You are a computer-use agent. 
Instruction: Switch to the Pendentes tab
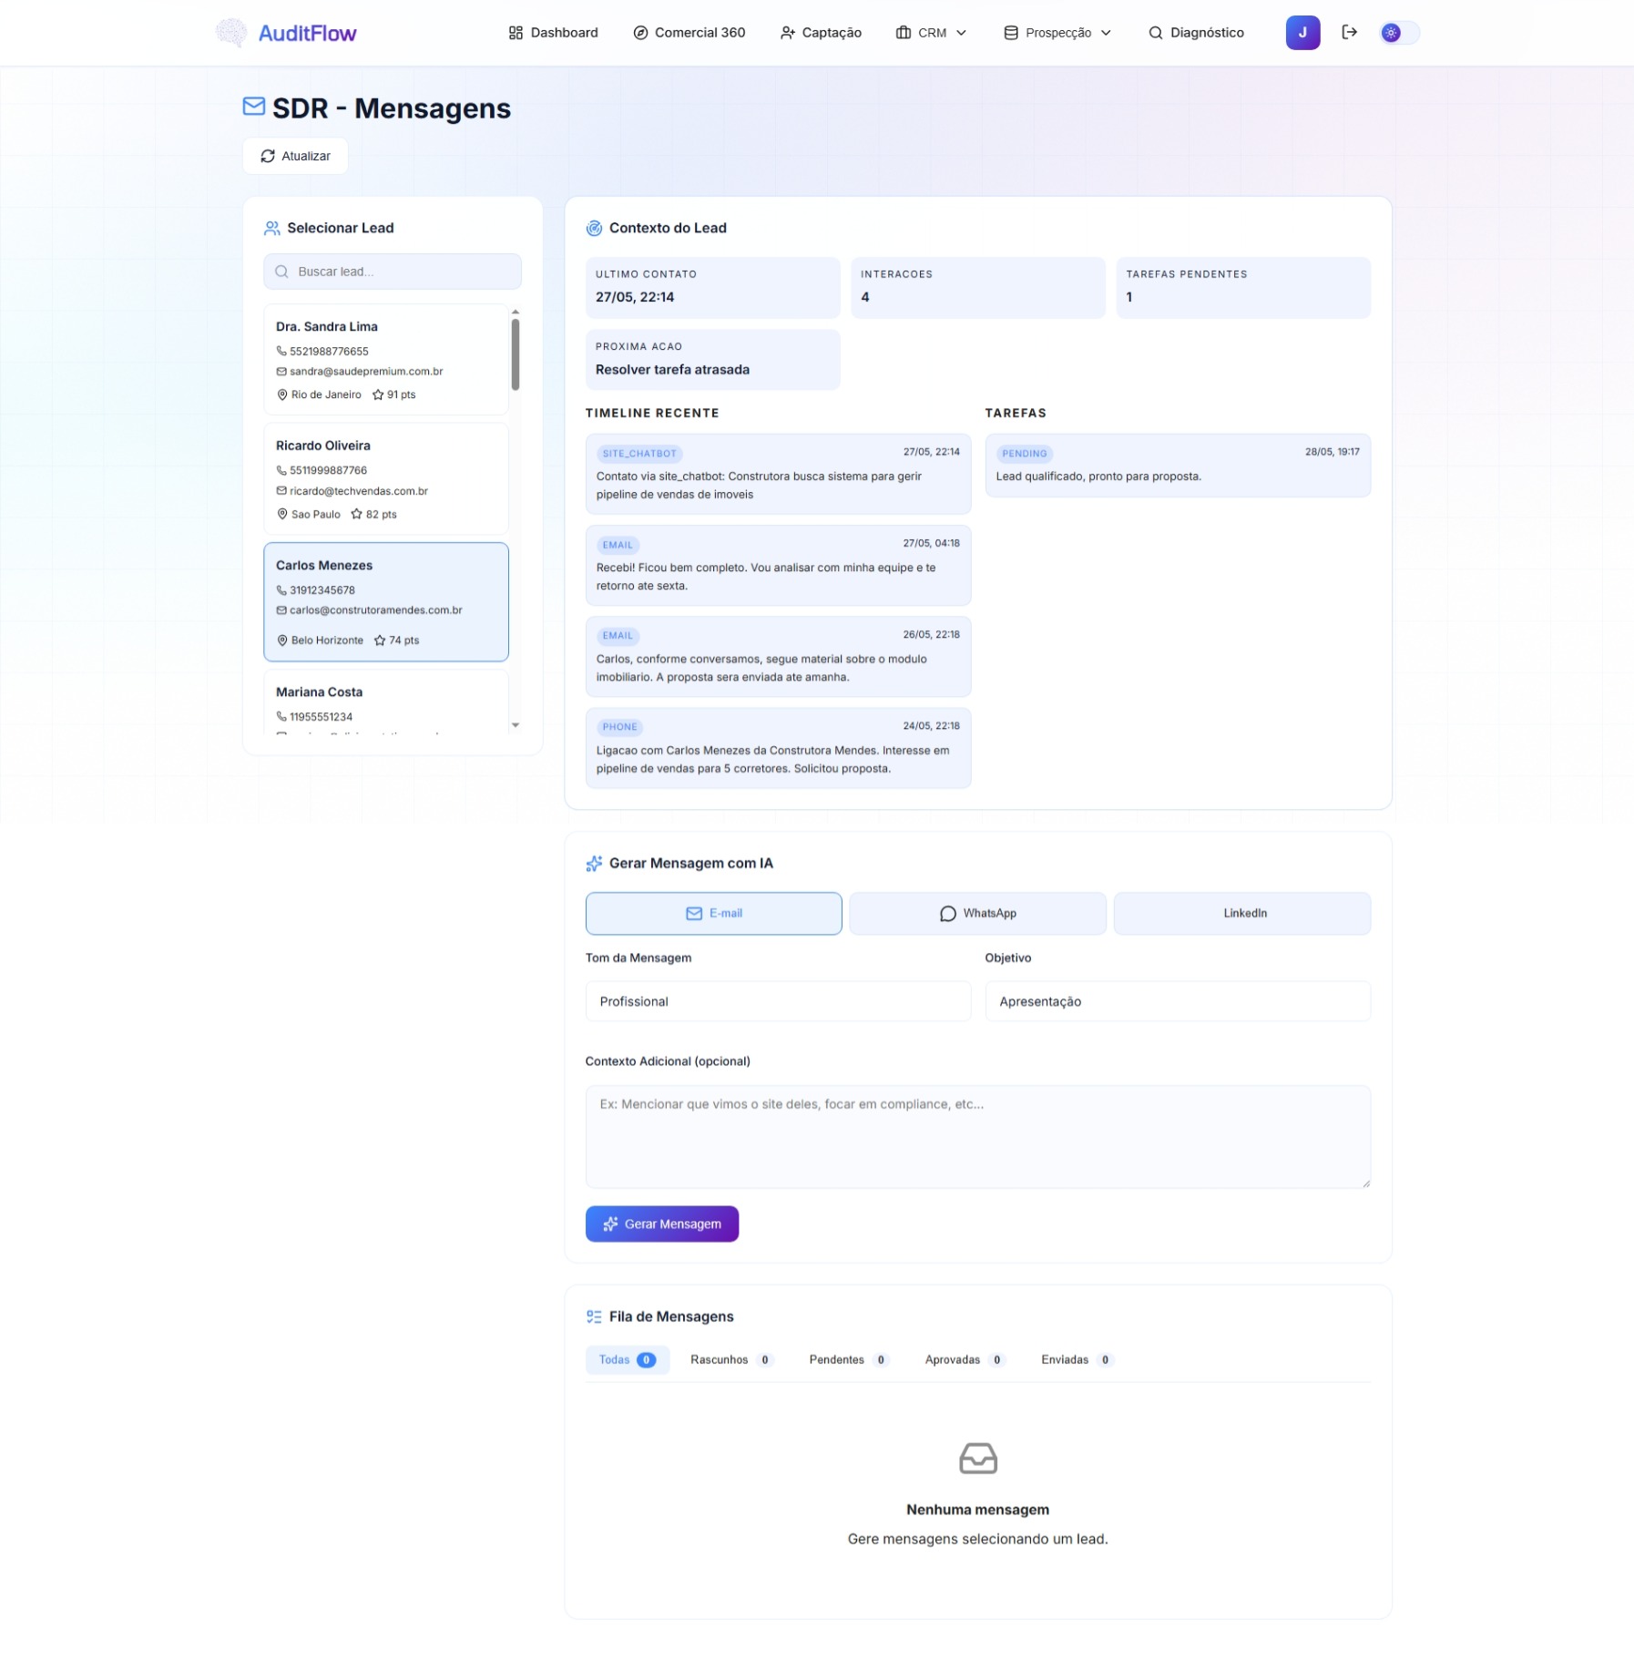tap(848, 1359)
